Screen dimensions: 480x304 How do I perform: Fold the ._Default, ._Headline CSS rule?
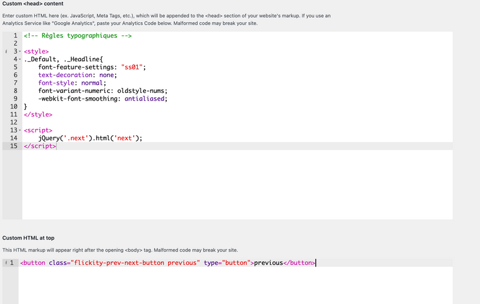pyautogui.click(x=20, y=59)
